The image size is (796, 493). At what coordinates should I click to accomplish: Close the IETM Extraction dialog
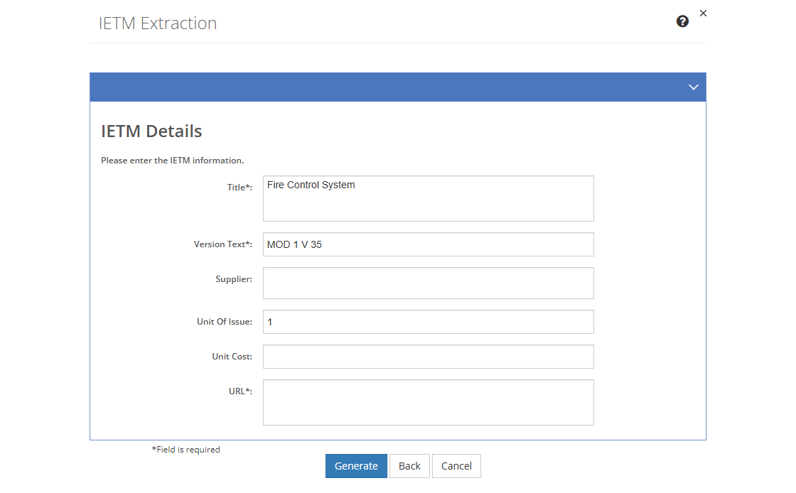tap(703, 13)
